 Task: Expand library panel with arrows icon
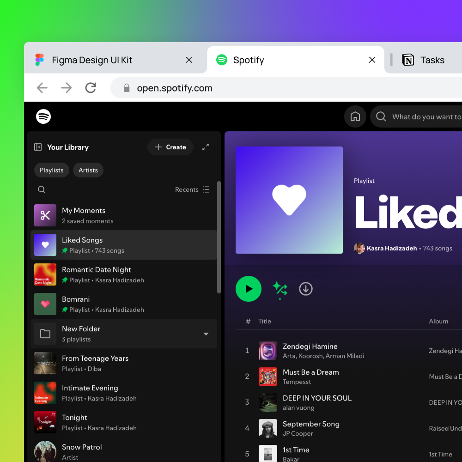point(206,147)
